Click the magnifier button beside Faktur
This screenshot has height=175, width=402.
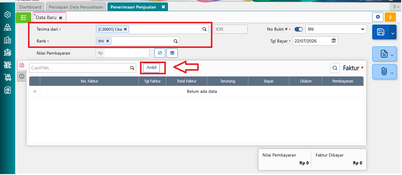[x=335, y=68]
